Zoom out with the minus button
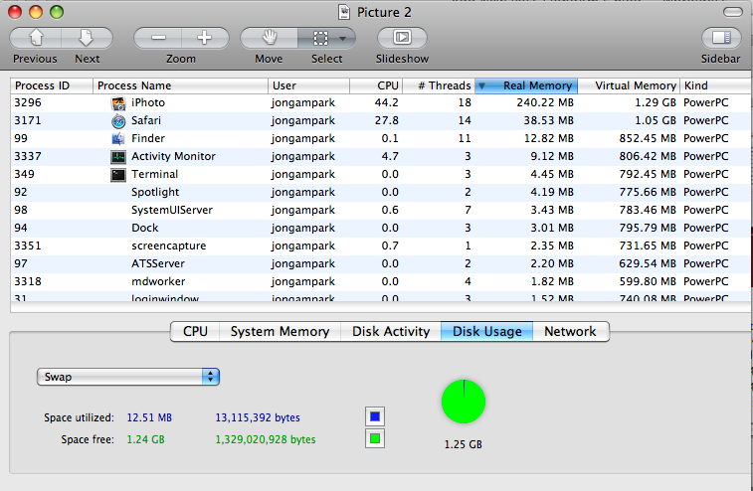The height and width of the screenshot is (491, 753). click(x=158, y=38)
